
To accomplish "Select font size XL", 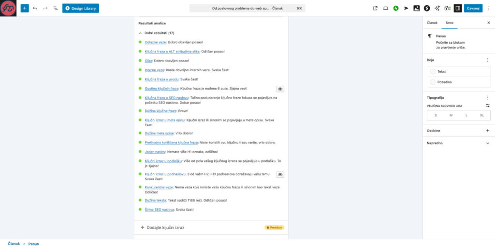I will point(482,116).
